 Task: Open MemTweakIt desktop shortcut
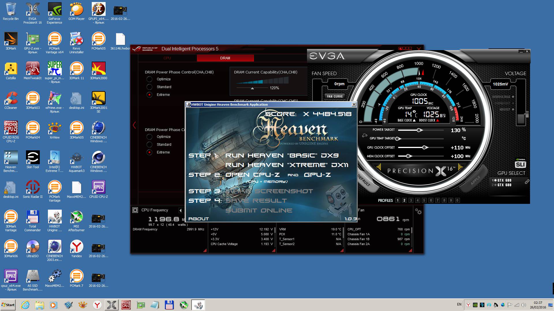pyautogui.click(x=33, y=71)
